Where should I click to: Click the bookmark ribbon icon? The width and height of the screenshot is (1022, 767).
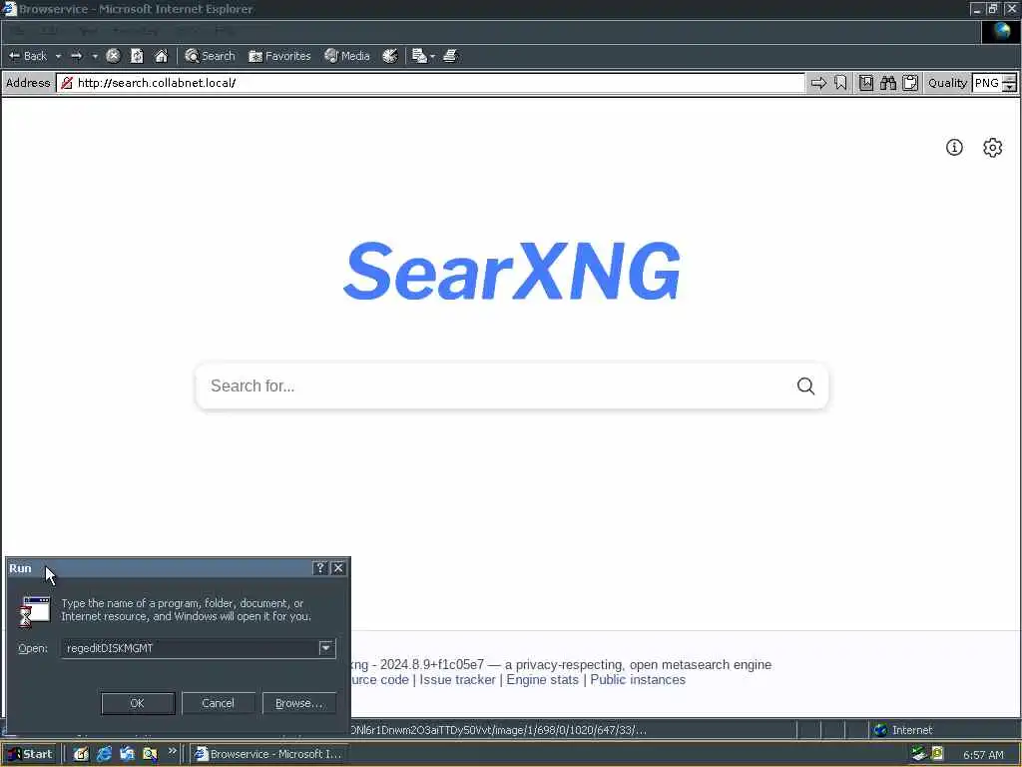point(840,83)
